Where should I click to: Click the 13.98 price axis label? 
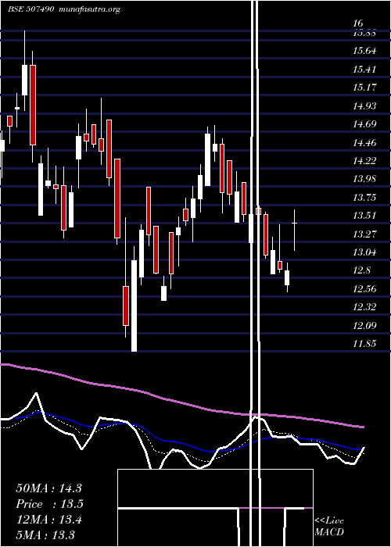point(364,179)
